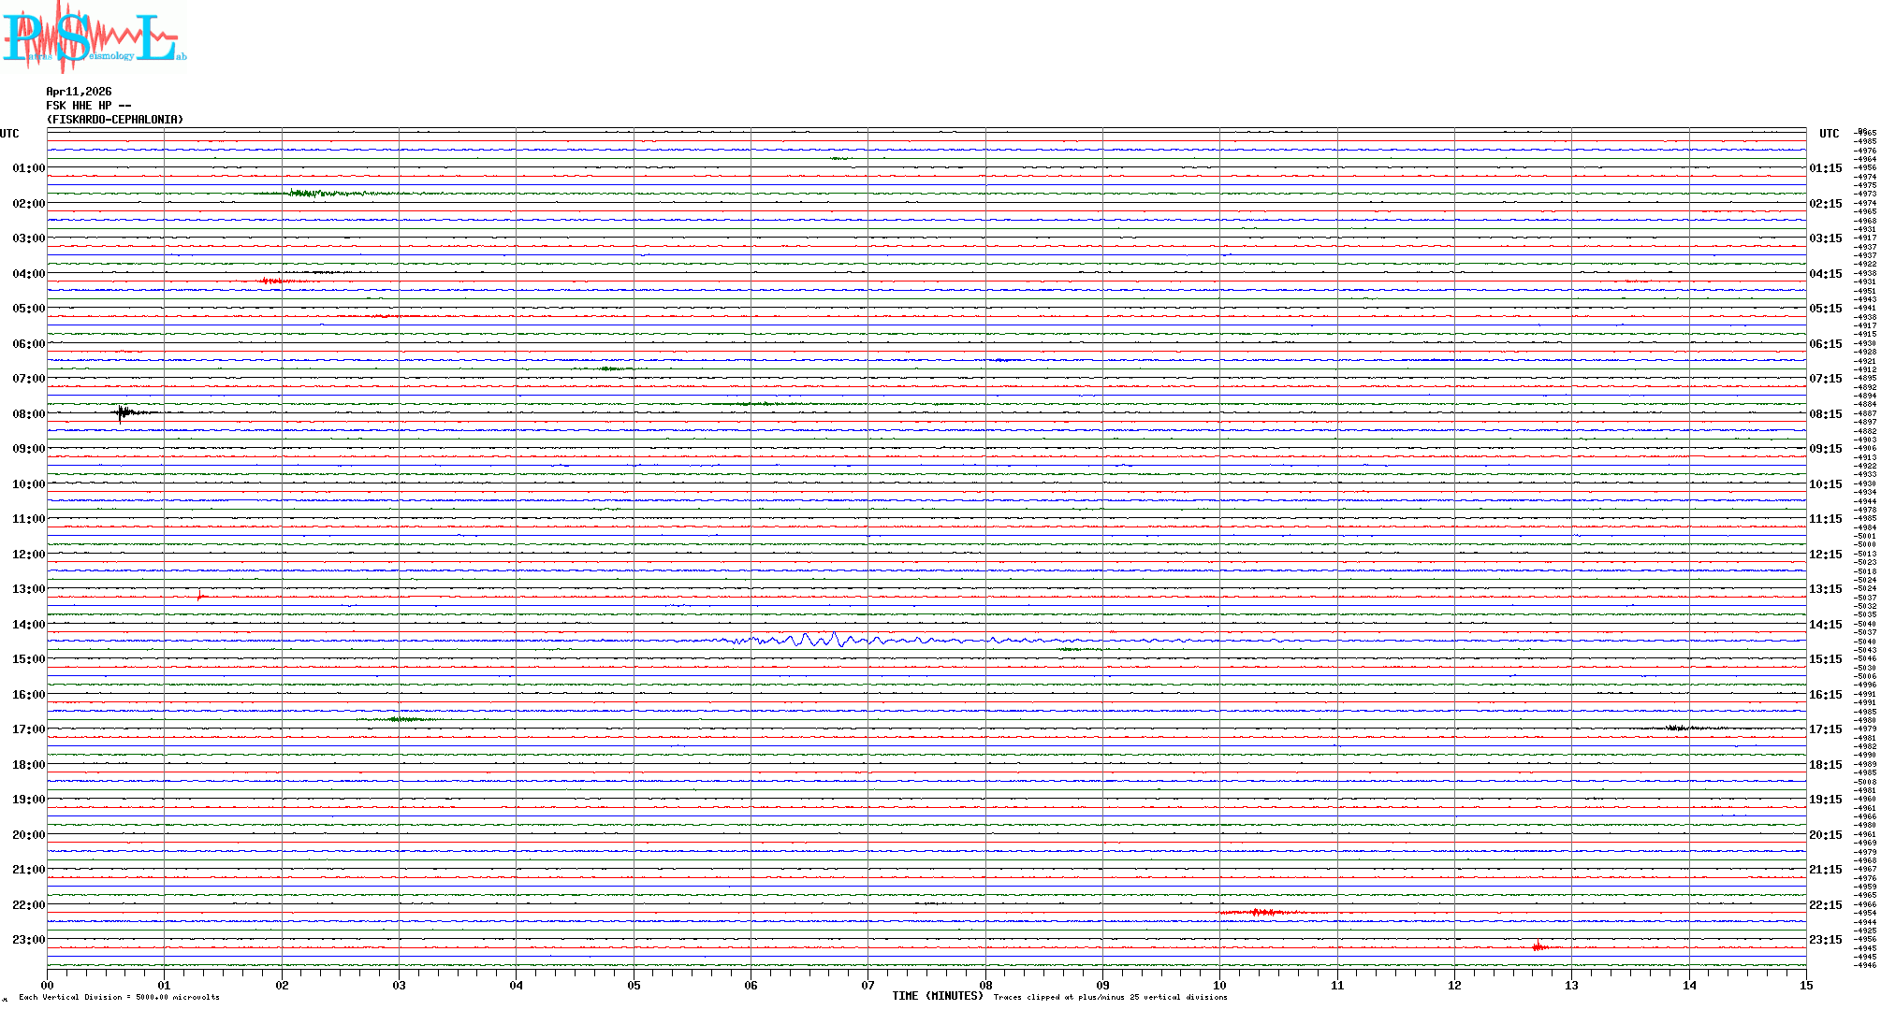1881x1010 pixels.
Task: Click the PSL seismology lab logo
Action: (94, 37)
